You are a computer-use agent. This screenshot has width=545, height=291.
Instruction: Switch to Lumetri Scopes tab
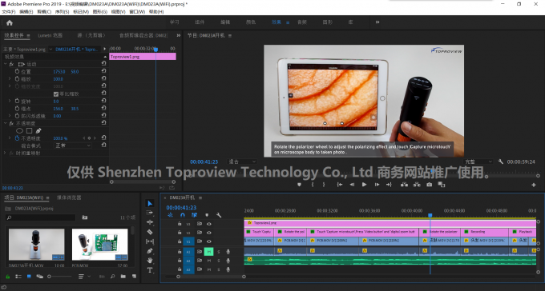(x=50, y=35)
